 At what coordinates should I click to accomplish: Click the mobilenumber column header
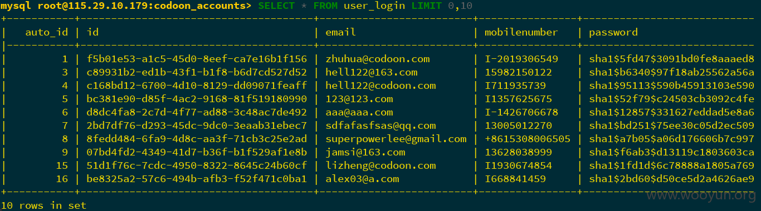(x=521, y=32)
